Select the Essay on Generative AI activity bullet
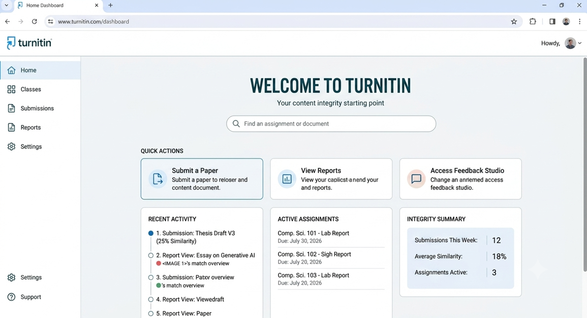Image resolution: width=587 pixels, height=318 pixels. (151, 256)
